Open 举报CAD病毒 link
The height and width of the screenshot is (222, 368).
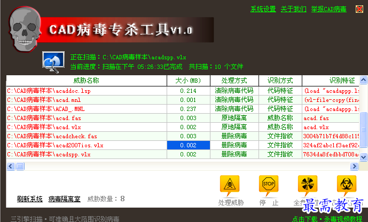pos(329,9)
